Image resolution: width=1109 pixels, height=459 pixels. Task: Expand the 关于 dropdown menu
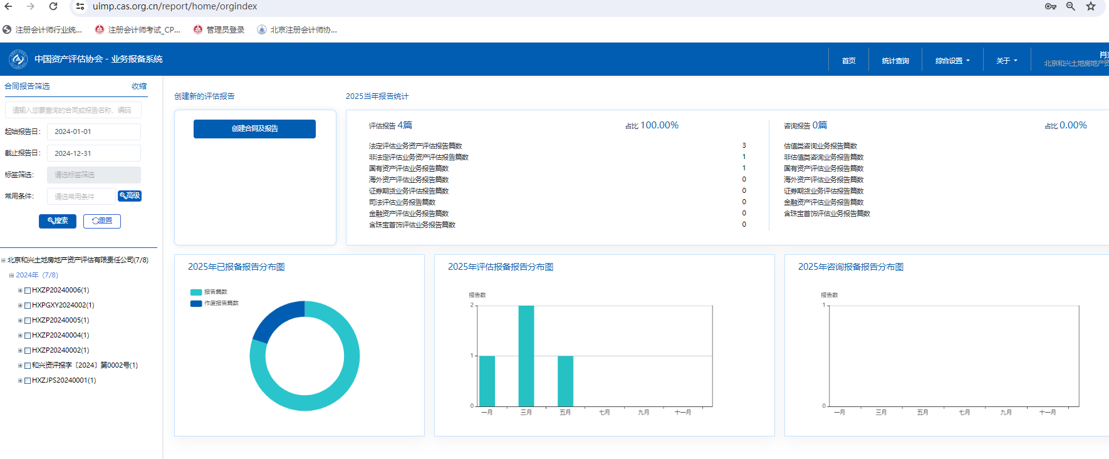[1006, 61]
